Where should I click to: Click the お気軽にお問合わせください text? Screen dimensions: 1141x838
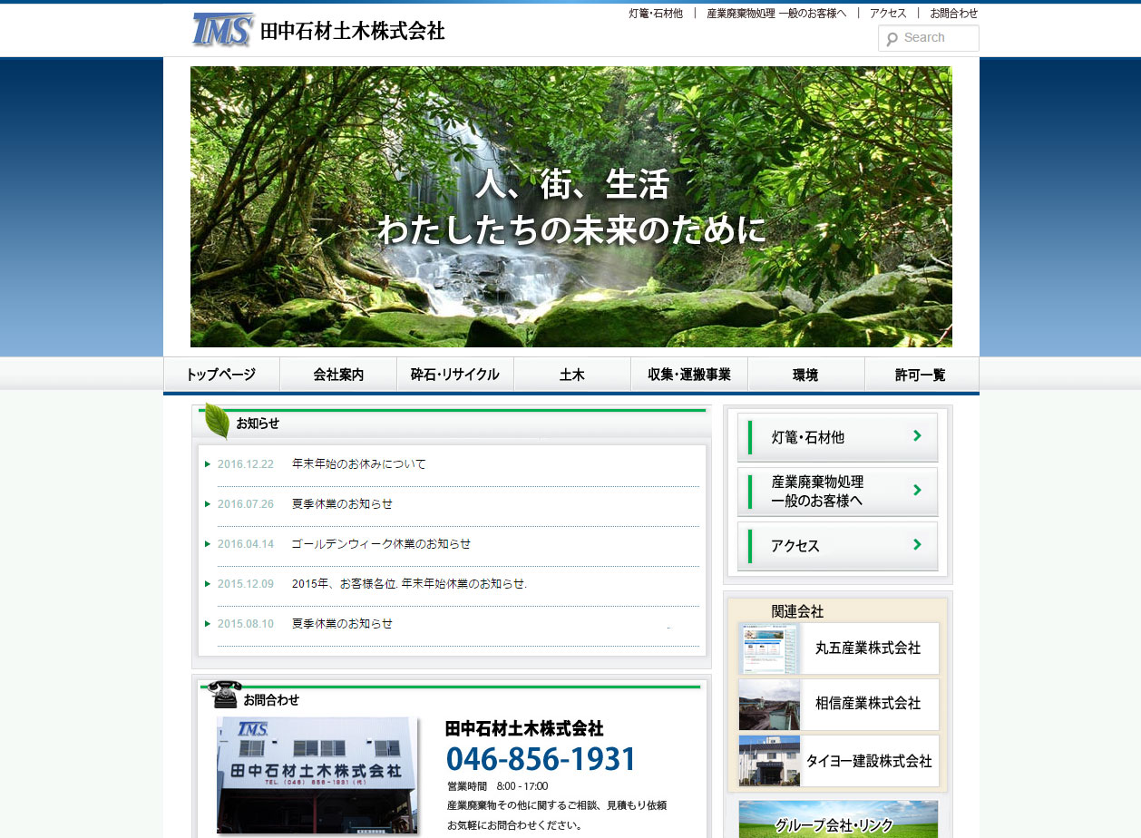514,825
